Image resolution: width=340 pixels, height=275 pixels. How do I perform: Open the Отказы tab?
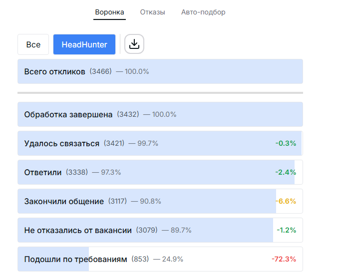pyautogui.click(x=153, y=12)
